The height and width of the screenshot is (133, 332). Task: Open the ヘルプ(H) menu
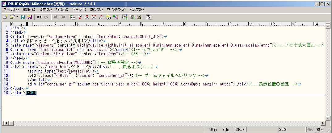(137, 10)
